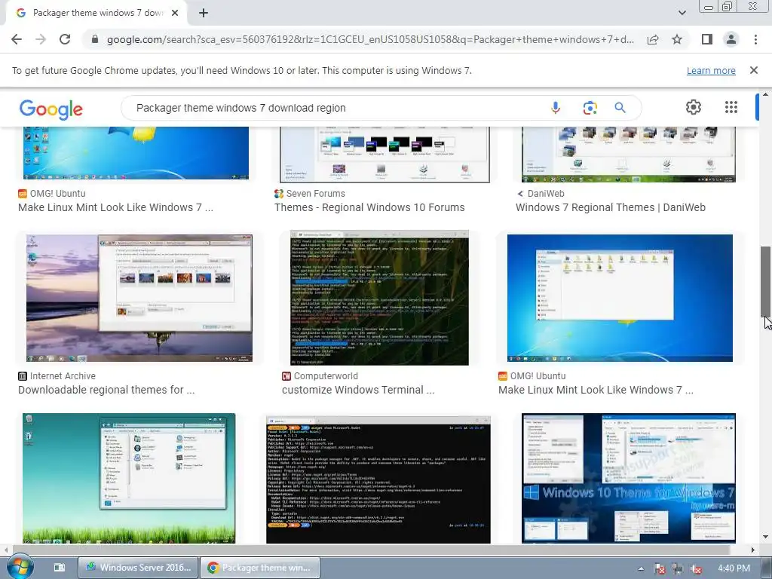Open Downloadable regional themes for ... link

pos(106,390)
